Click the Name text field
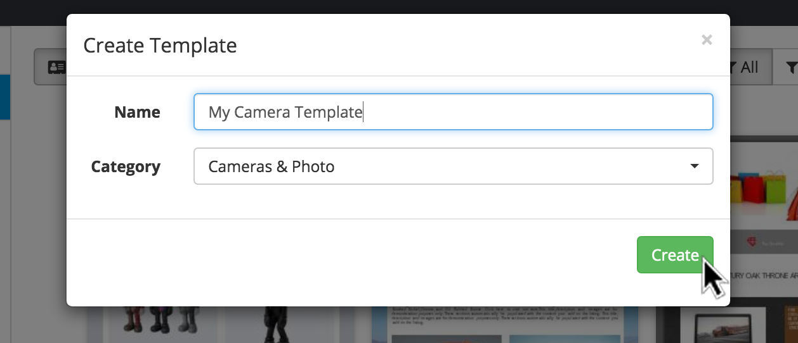Screen dimensions: 798x343 point(453,112)
